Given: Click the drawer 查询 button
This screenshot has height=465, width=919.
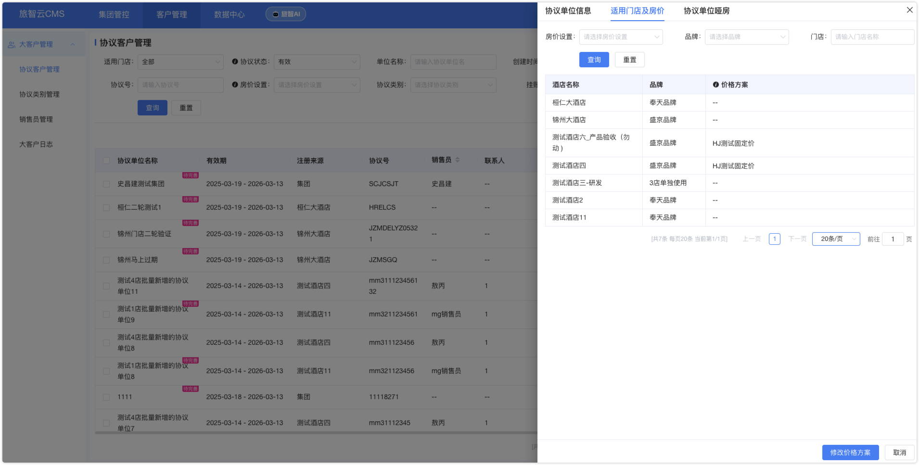Looking at the screenshot, I should 594,60.
